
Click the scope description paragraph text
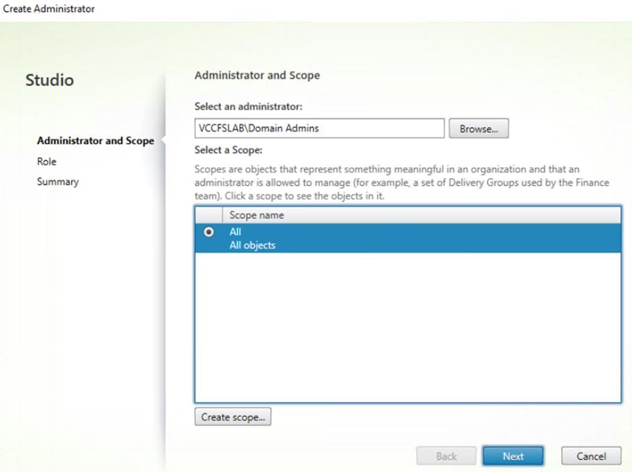(x=402, y=182)
